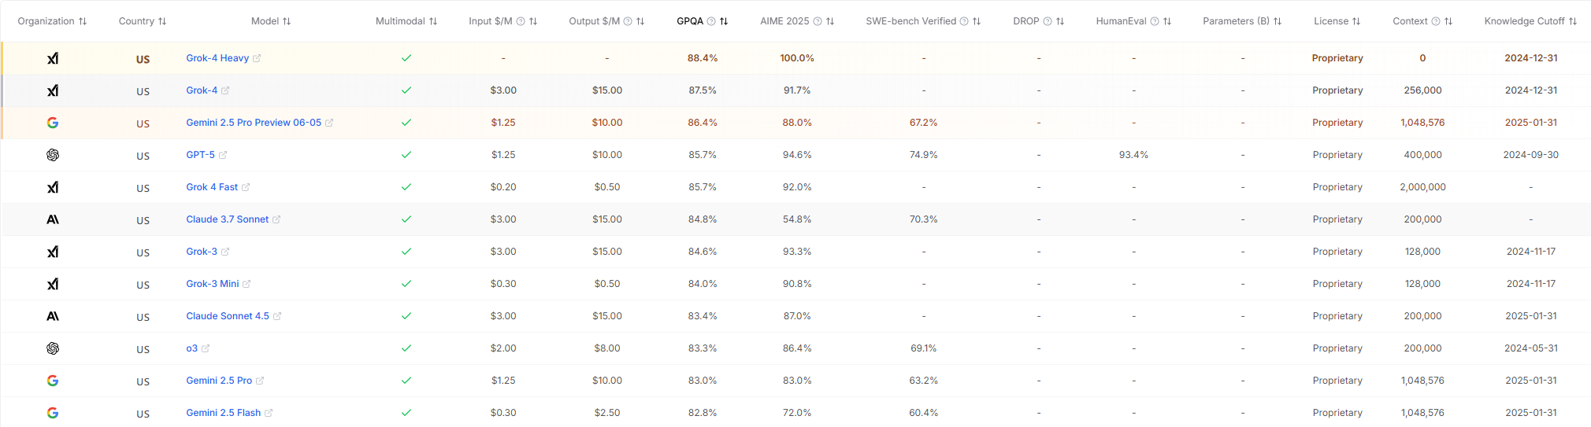This screenshot has width=1591, height=427.
Task: Click the help icon beside AIME 2025
Action: coord(818,21)
